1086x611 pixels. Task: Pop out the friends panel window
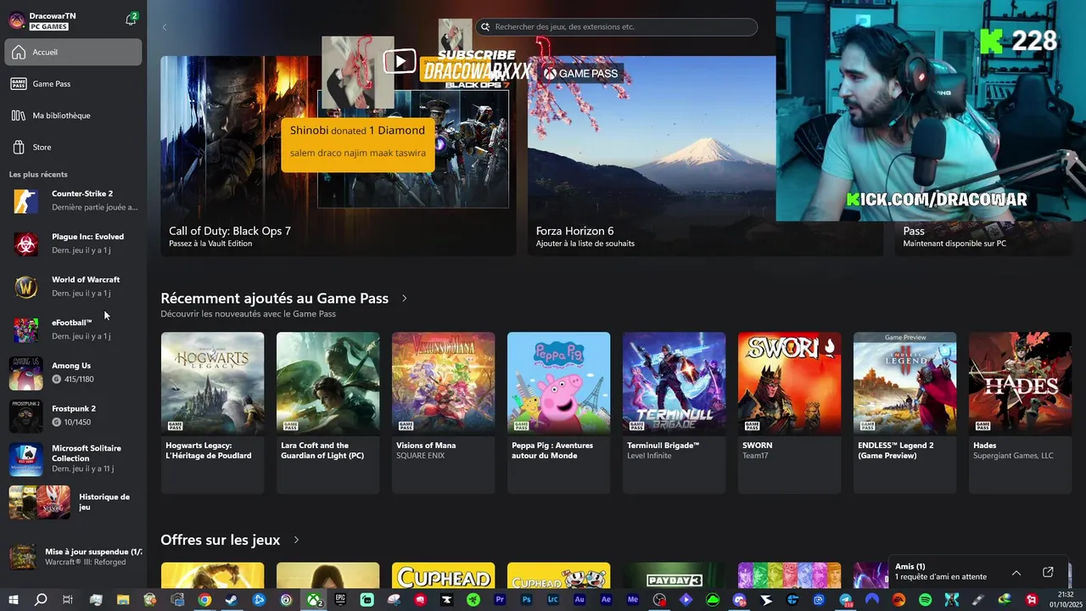[x=1048, y=572]
